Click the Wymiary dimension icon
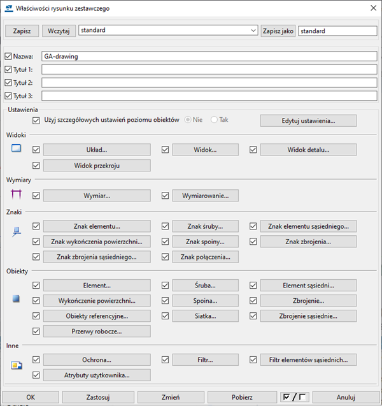382x406 pixels. pos(16,194)
